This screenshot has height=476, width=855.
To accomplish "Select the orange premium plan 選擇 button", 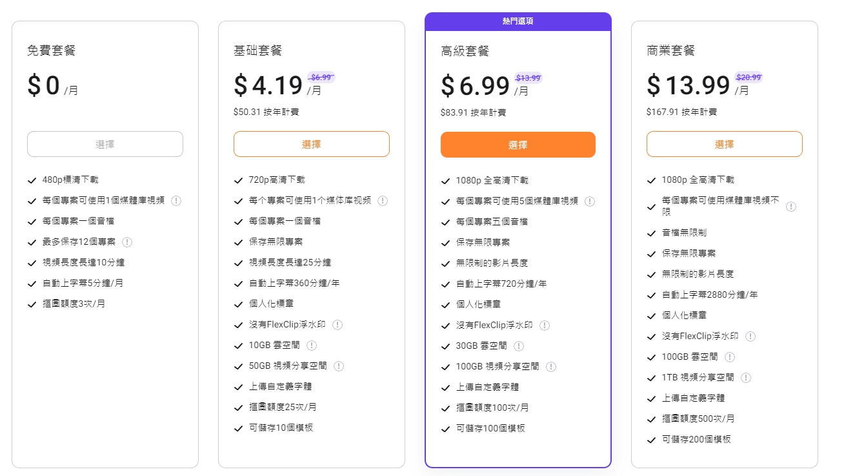I will pyautogui.click(x=518, y=145).
